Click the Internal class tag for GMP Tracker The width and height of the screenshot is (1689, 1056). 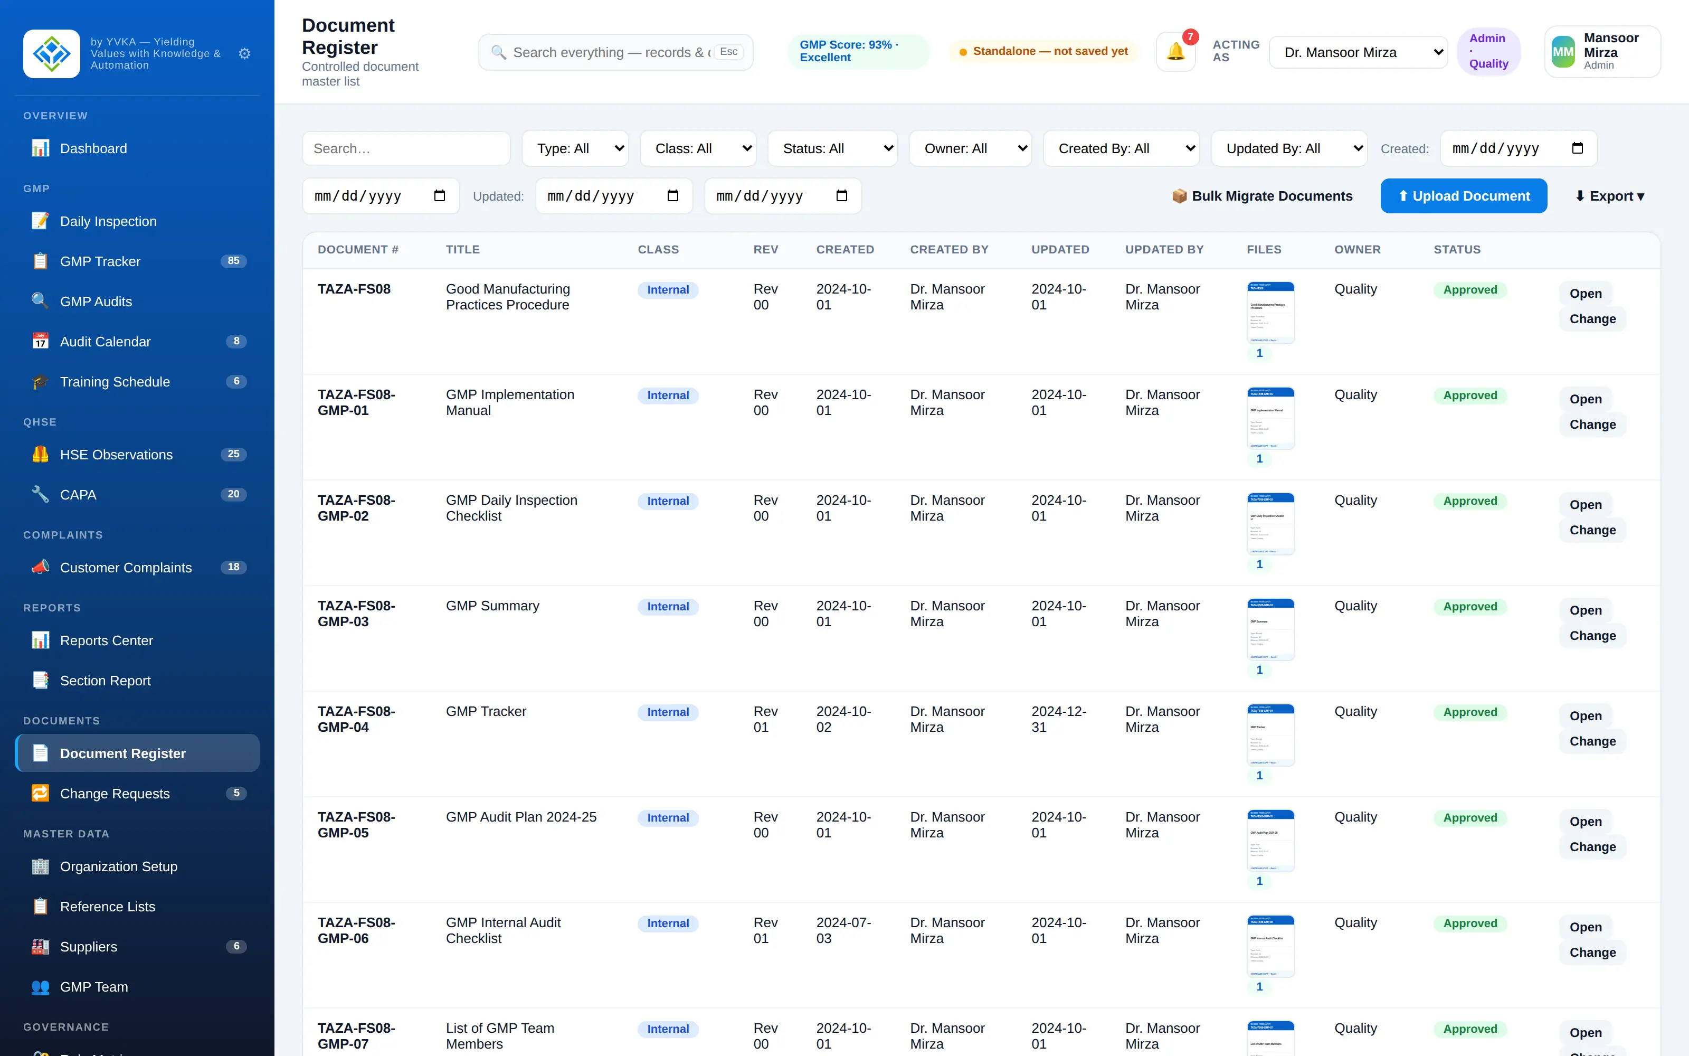667,712
